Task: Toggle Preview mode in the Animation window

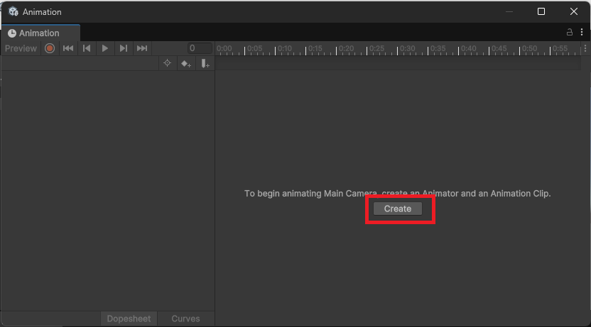Action: [x=21, y=48]
